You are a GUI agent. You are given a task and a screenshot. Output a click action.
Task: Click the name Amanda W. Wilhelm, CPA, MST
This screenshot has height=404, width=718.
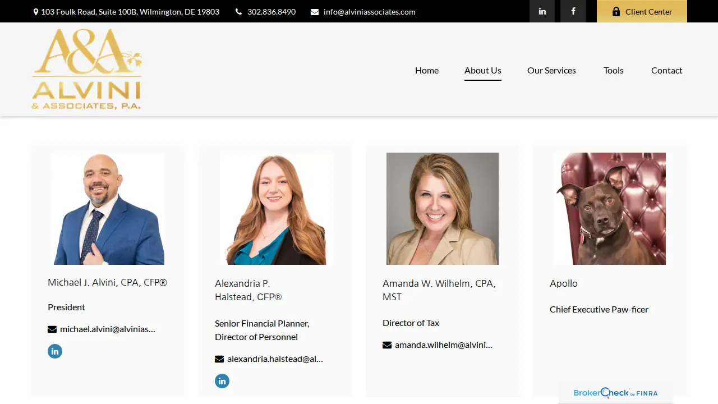click(439, 291)
